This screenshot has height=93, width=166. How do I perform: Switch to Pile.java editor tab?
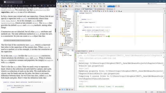click(x=78, y=9)
